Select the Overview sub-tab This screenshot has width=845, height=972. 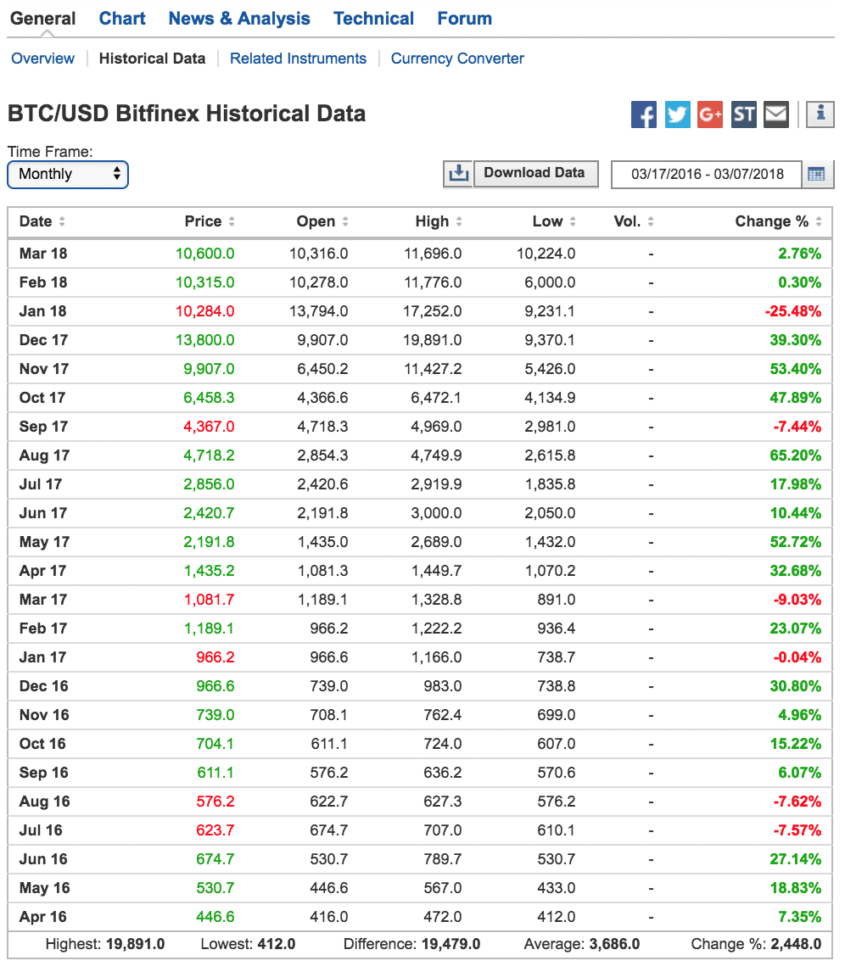(x=42, y=59)
